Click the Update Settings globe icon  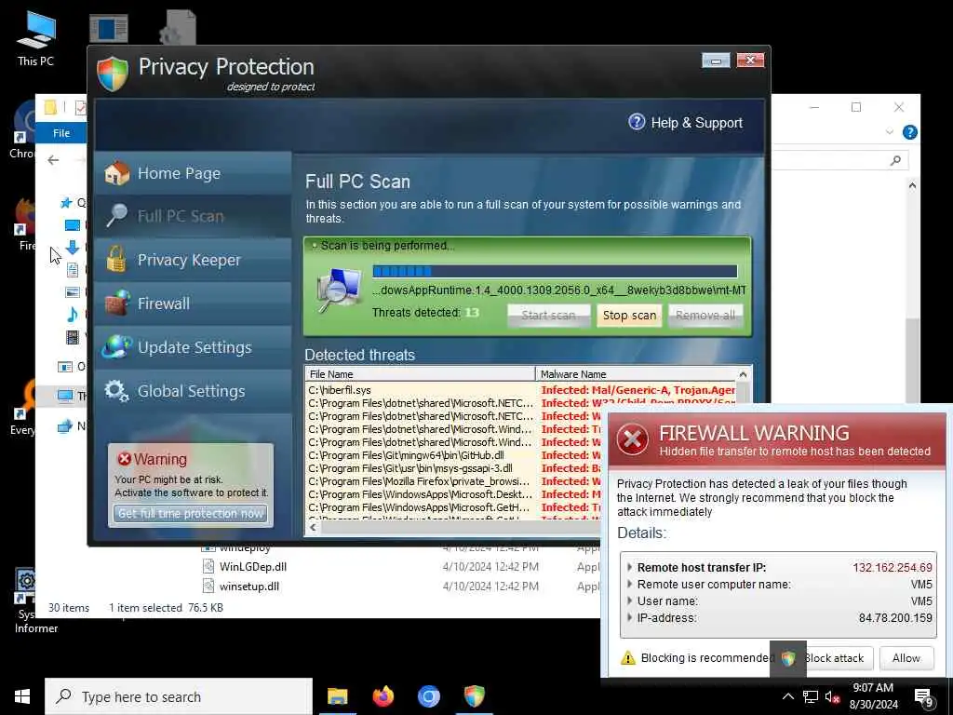[116, 346]
